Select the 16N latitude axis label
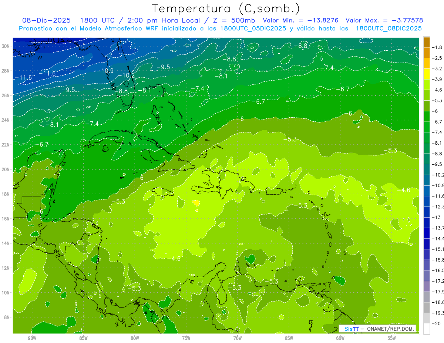This screenshot has width=444, height=343. click(x=6, y=219)
